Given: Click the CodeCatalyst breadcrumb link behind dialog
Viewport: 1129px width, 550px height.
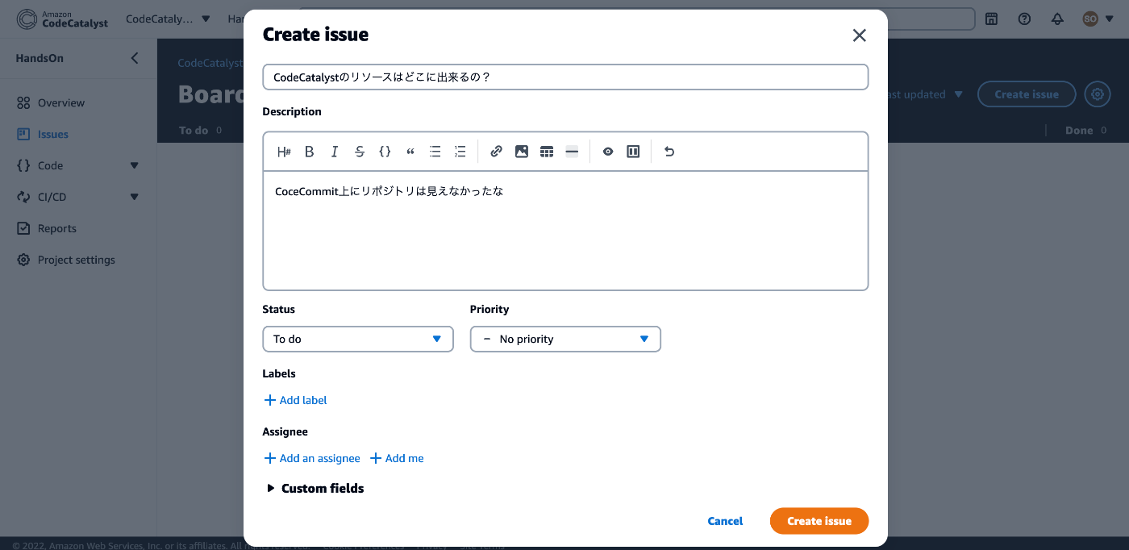Looking at the screenshot, I should pos(210,62).
